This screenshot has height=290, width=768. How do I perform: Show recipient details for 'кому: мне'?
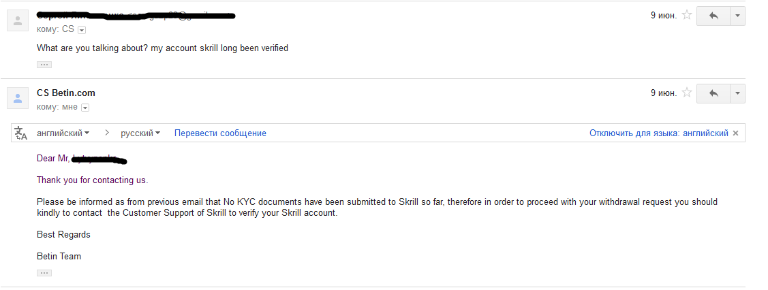tap(85, 108)
